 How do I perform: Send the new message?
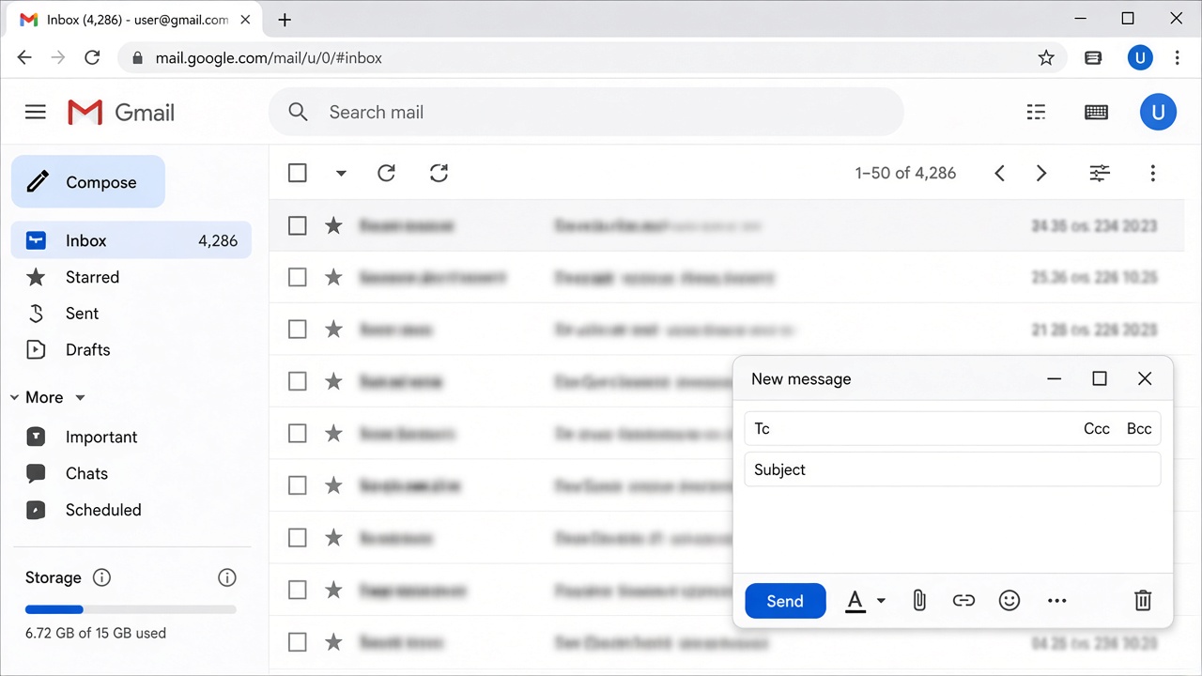pos(785,601)
